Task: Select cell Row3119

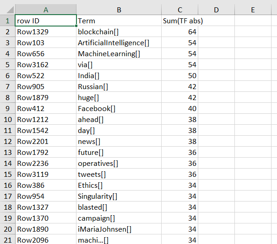Action: tap(46, 175)
